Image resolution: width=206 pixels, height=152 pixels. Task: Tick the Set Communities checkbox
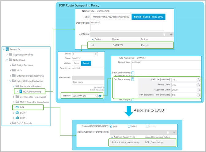click(x=133, y=73)
